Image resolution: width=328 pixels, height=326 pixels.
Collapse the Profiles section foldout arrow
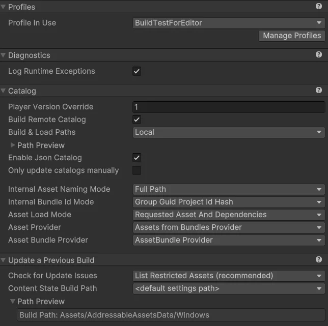pyautogui.click(x=3, y=7)
